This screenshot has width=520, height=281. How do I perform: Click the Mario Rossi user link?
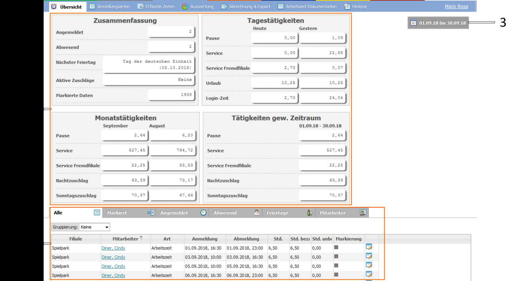pos(456,7)
